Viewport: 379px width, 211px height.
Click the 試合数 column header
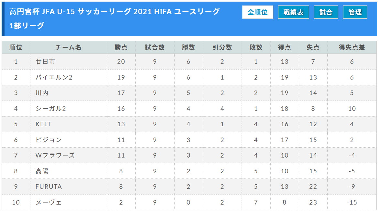[155, 47]
